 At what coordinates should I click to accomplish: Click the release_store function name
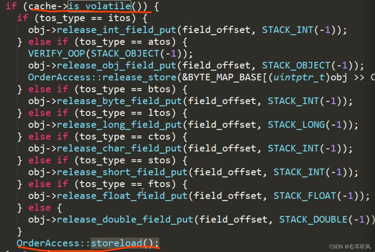(x=139, y=77)
